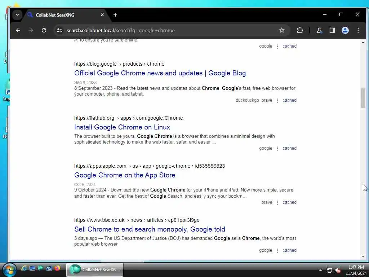Open cached link of the topmost partial result

[x=289, y=46]
